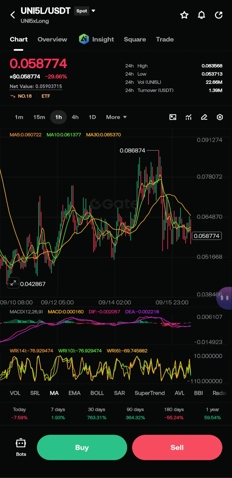Viewport: 232px width, 478px height.
Task: Tap the current price marker 0.058774 on axis
Action: pyautogui.click(x=207, y=236)
